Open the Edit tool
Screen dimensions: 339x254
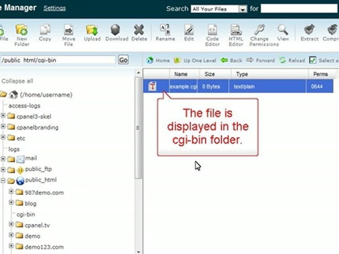(x=189, y=33)
